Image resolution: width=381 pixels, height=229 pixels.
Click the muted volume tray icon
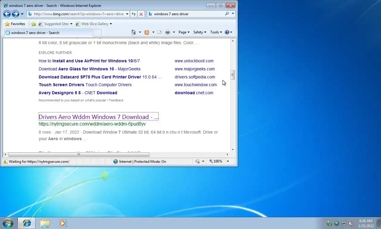[351, 223]
